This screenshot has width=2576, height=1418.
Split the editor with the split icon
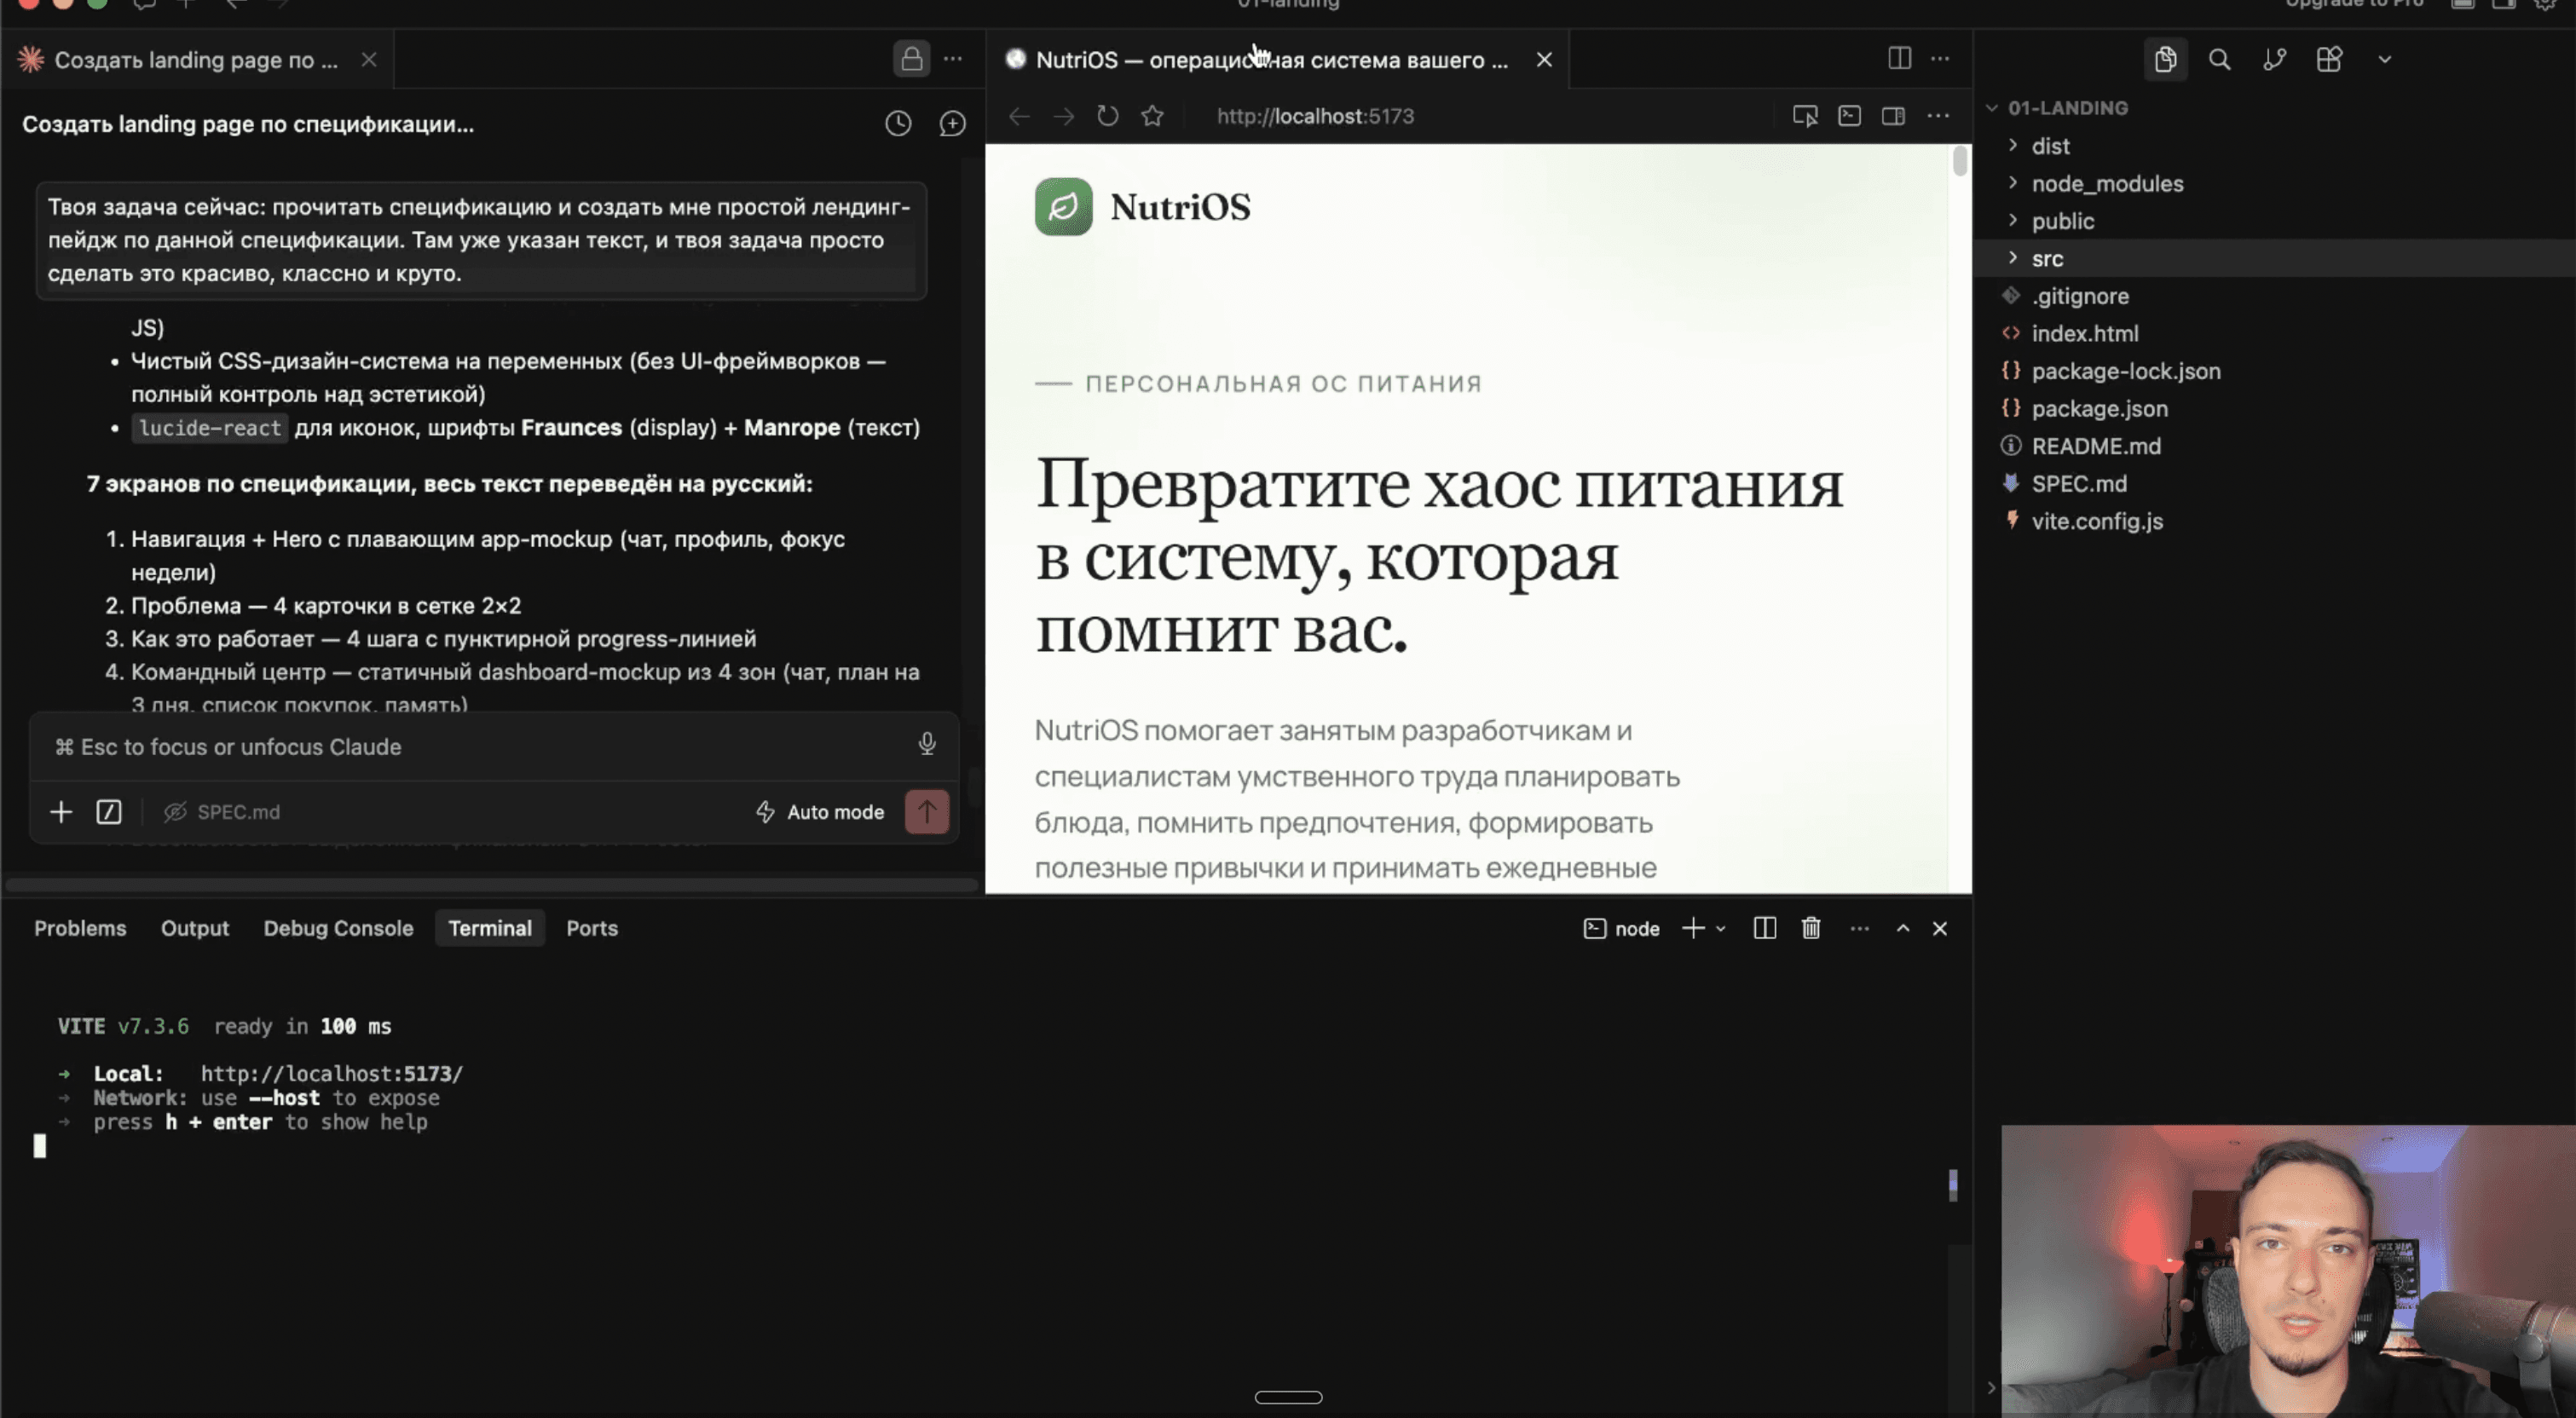pyautogui.click(x=1899, y=59)
